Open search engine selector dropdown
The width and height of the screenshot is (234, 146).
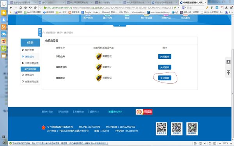pyautogui.click(x=184, y=8)
